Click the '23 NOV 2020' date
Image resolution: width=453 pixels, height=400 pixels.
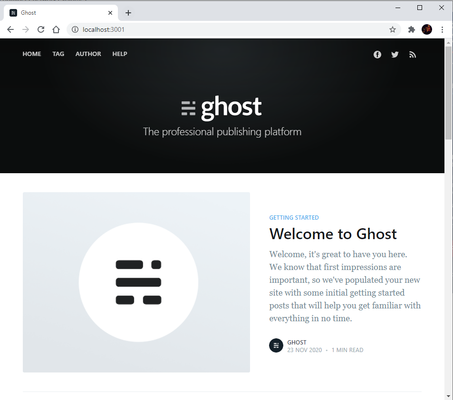304,350
